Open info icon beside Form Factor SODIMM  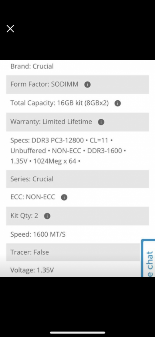pos(87,85)
